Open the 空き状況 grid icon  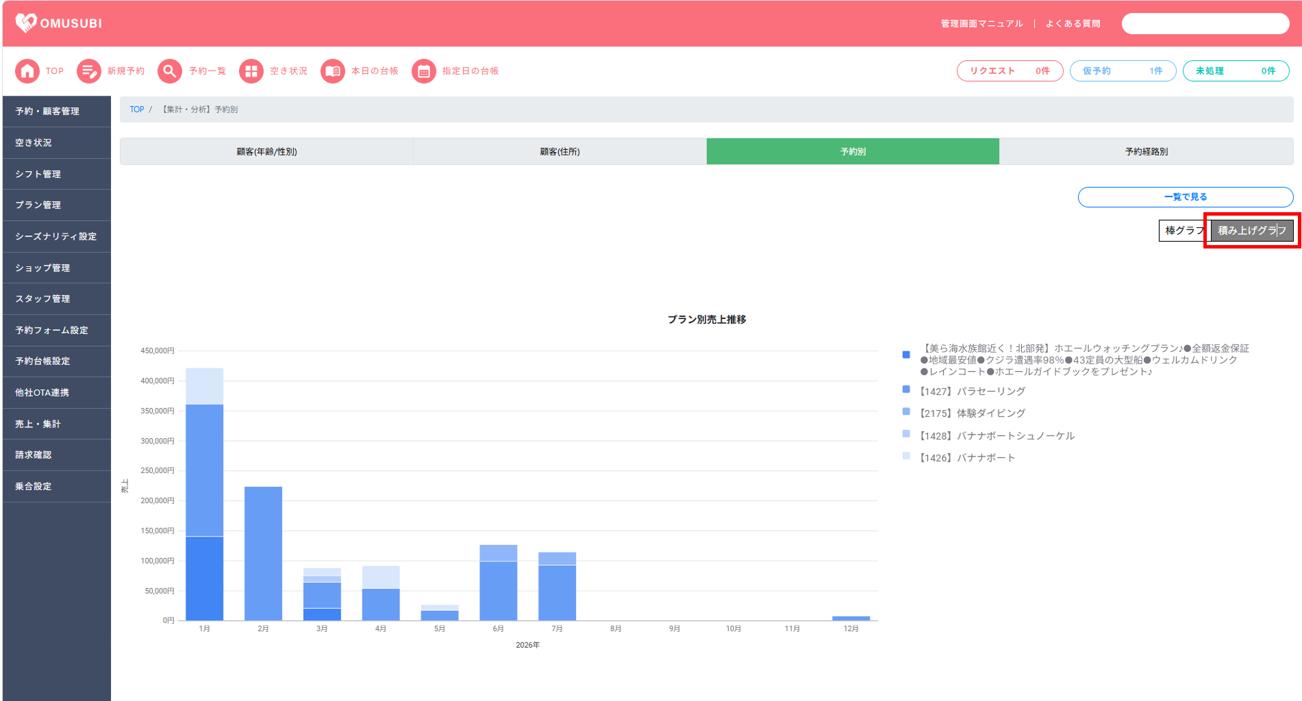251,71
